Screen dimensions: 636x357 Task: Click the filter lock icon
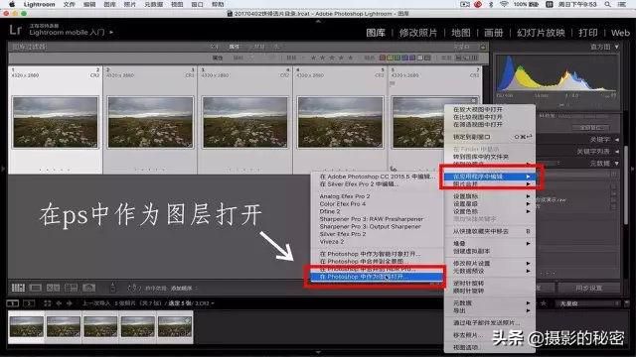[x=483, y=47]
